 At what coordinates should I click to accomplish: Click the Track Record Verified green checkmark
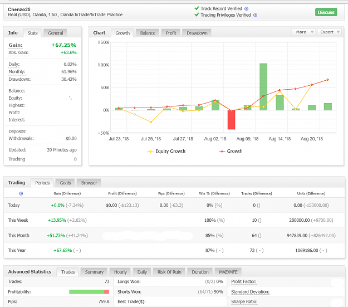pyautogui.click(x=197, y=8)
